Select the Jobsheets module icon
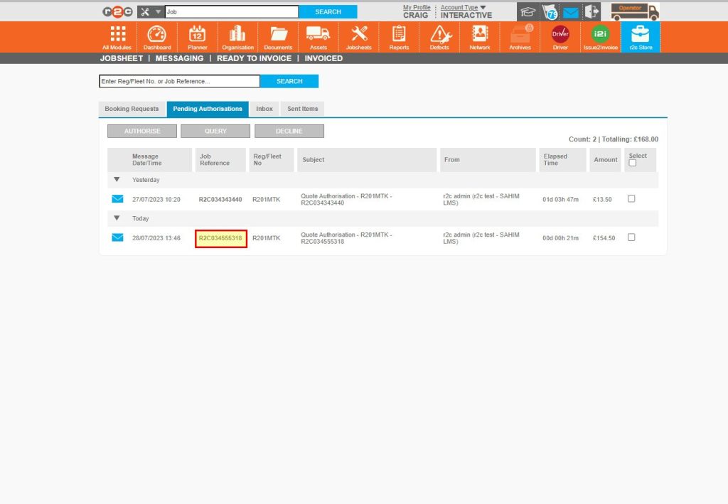Screen dimensions: 728x504 (x=358, y=36)
